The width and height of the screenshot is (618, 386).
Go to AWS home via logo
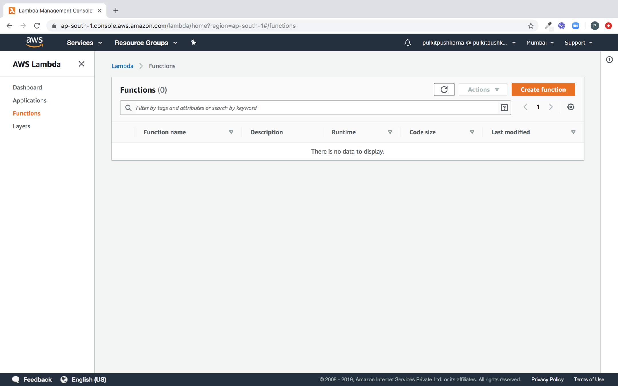[34, 42]
